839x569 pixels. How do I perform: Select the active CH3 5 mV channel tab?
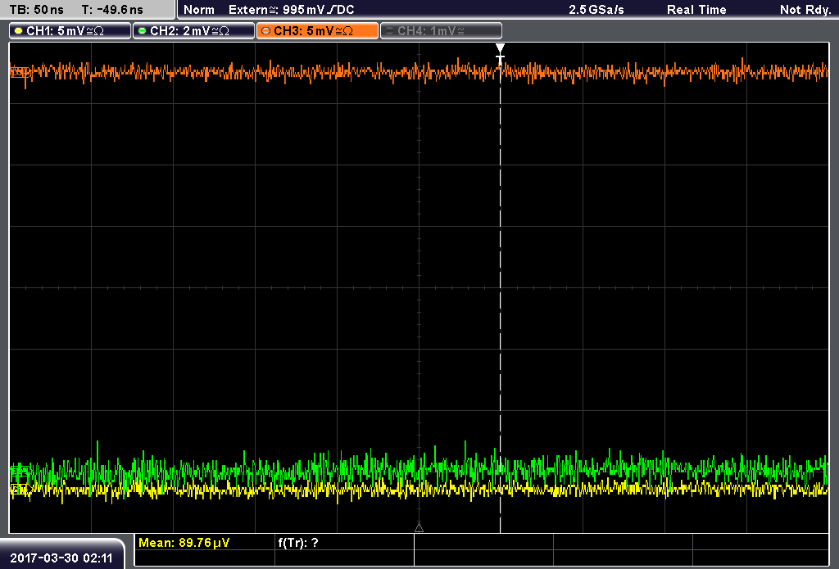317,31
